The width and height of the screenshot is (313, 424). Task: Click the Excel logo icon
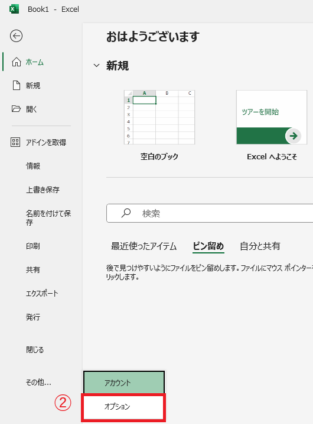click(x=14, y=9)
